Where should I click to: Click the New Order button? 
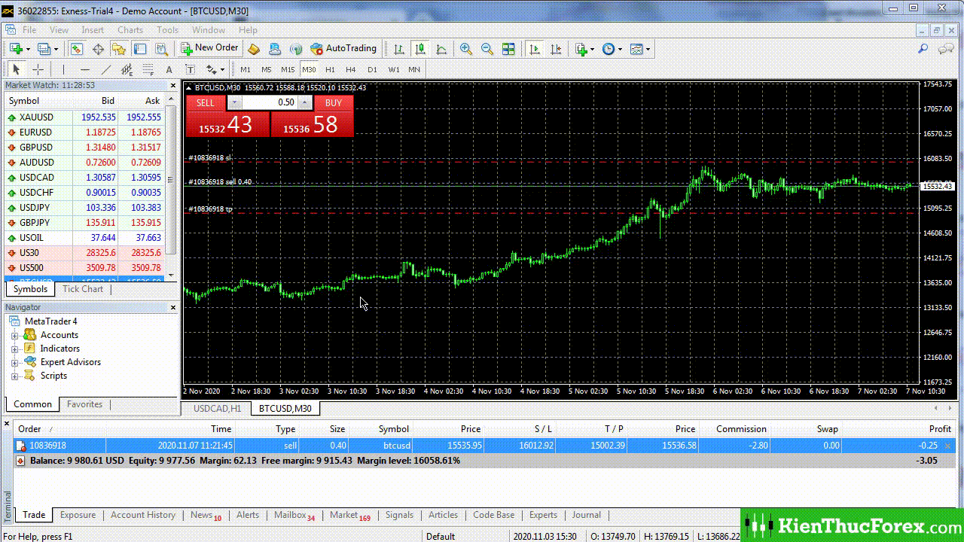pyautogui.click(x=209, y=48)
